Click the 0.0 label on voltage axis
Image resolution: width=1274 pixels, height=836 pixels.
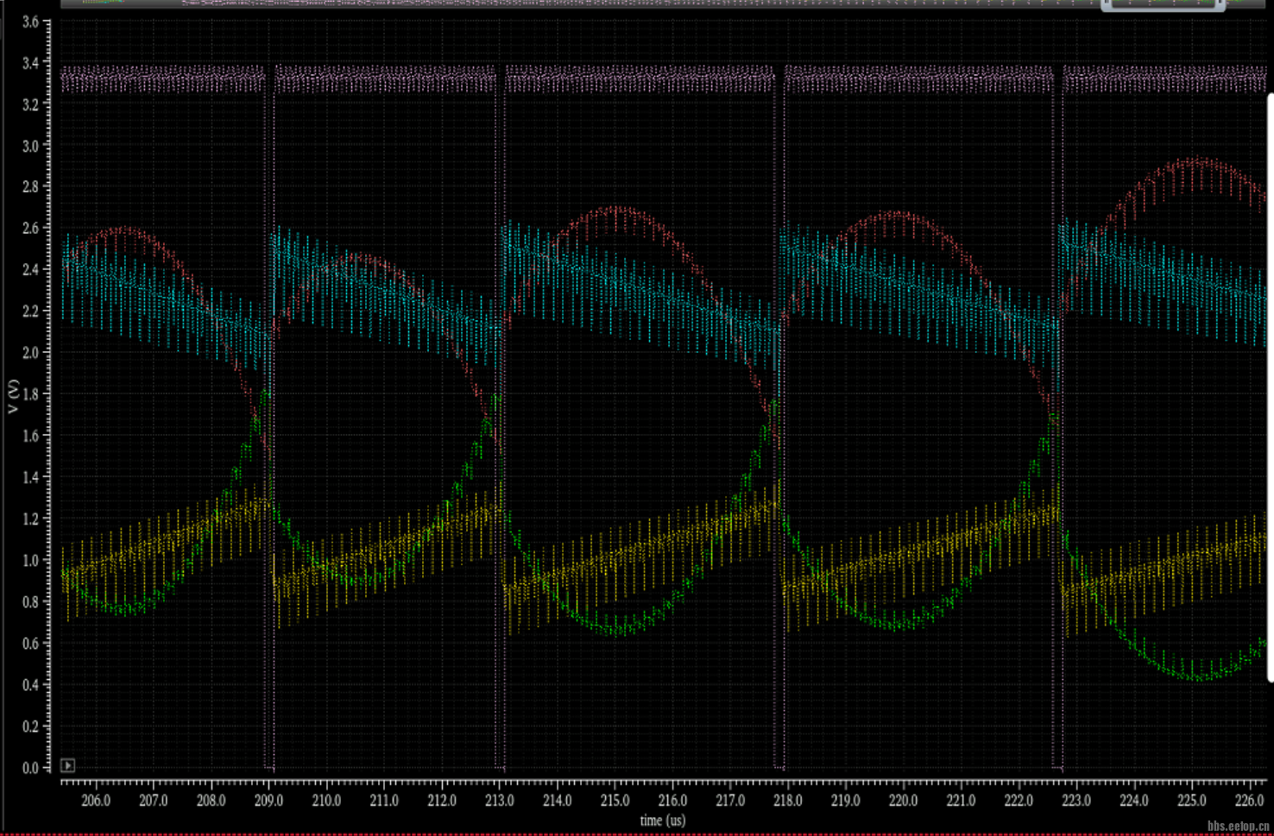[30, 768]
